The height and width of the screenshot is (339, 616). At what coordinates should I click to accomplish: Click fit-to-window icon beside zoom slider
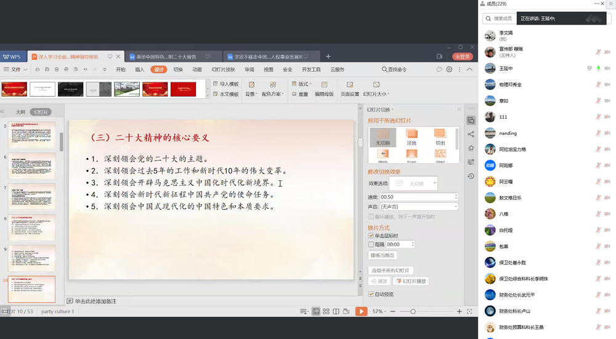click(471, 311)
